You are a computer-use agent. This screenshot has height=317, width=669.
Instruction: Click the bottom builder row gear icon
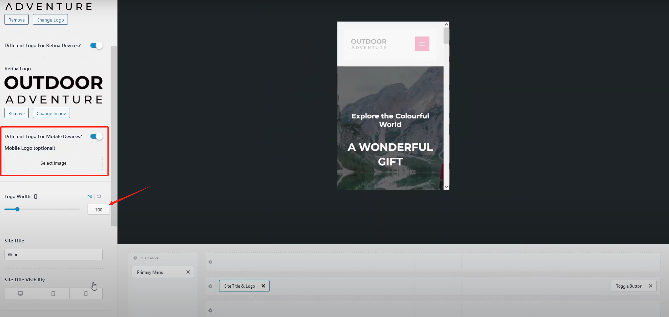click(210, 310)
